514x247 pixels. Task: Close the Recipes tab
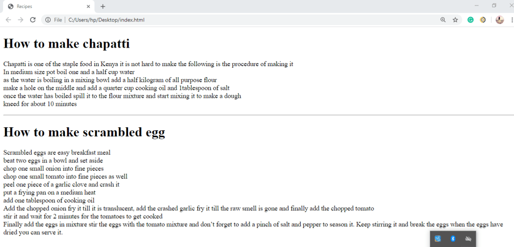[89, 7]
